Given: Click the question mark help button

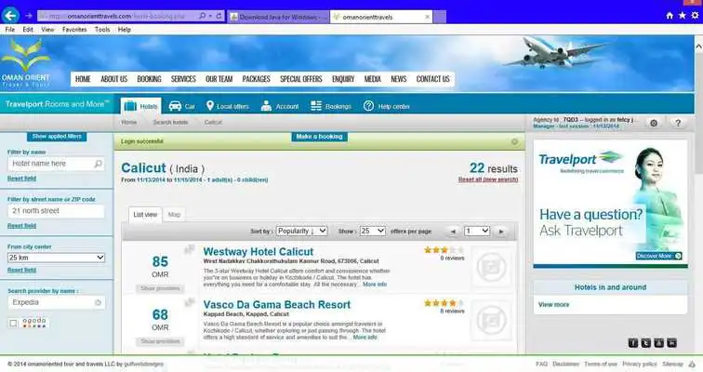Looking at the screenshot, I should tap(678, 123).
